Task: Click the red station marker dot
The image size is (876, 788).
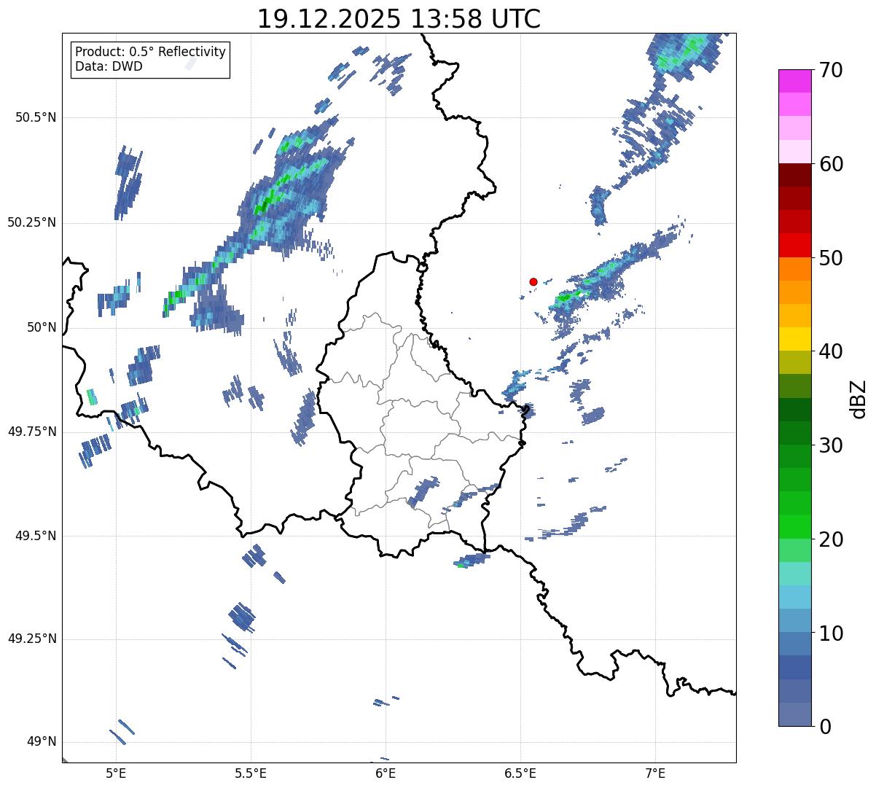Action: pyautogui.click(x=533, y=281)
